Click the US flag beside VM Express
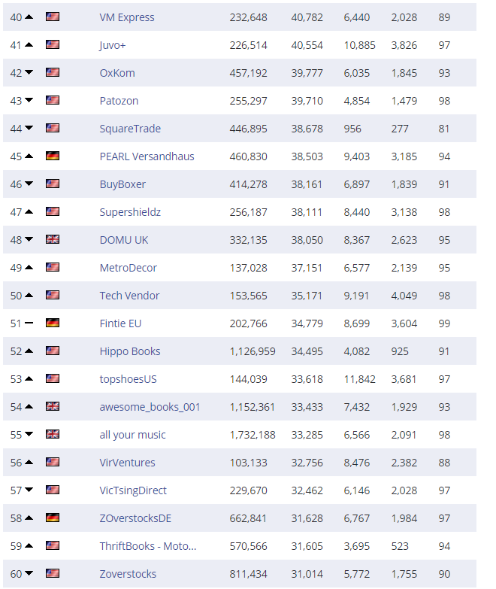This screenshot has height=589, width=496. (53, 17)
